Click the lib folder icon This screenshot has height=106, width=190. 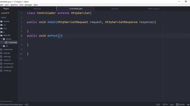(4, 46)
